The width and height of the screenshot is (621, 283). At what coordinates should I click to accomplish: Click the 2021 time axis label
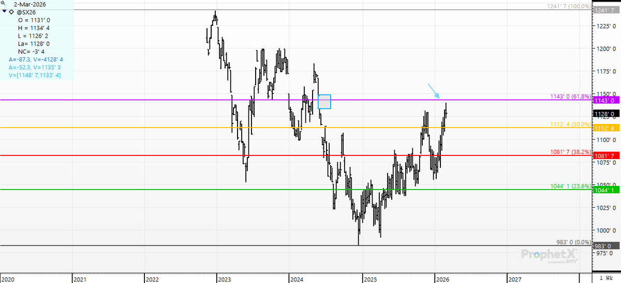80,279
